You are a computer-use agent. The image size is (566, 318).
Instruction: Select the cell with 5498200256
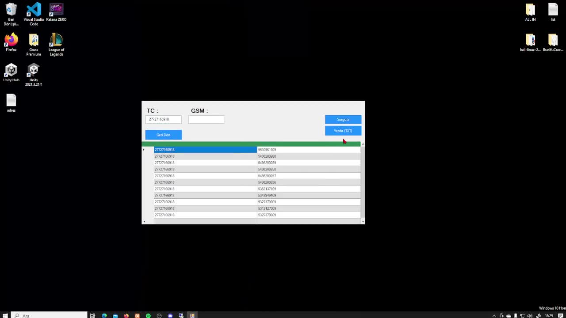click(309, 182)
